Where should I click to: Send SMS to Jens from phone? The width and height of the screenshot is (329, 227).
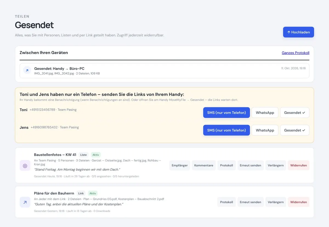(226, 130)
